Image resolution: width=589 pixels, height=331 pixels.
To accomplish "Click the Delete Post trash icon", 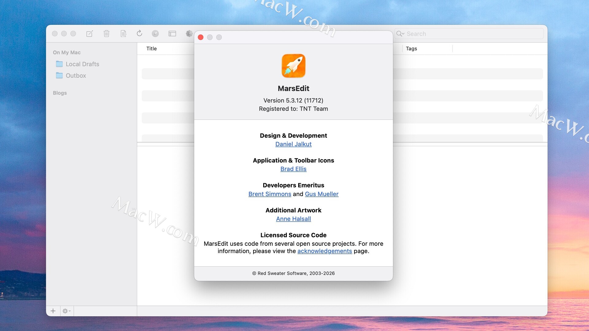I will (106, 34).
